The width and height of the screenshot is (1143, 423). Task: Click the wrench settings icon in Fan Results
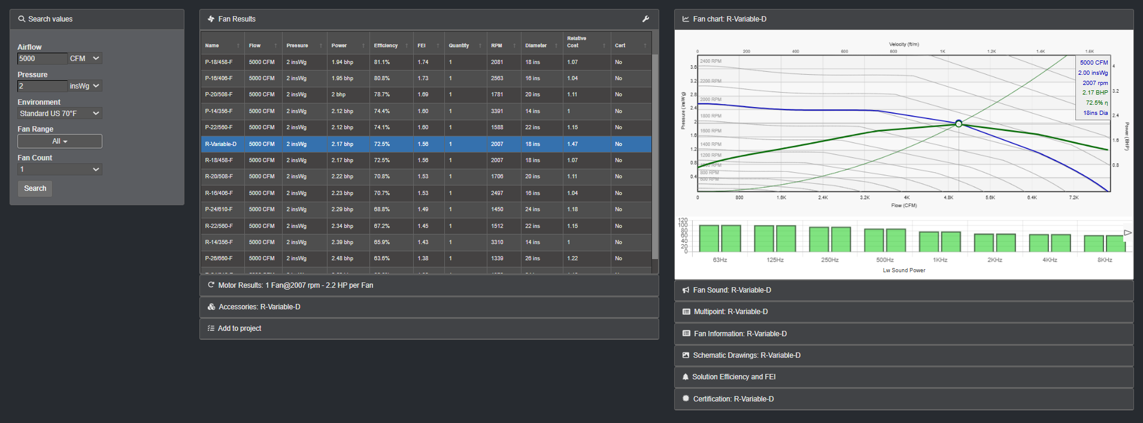pos(645,19)
